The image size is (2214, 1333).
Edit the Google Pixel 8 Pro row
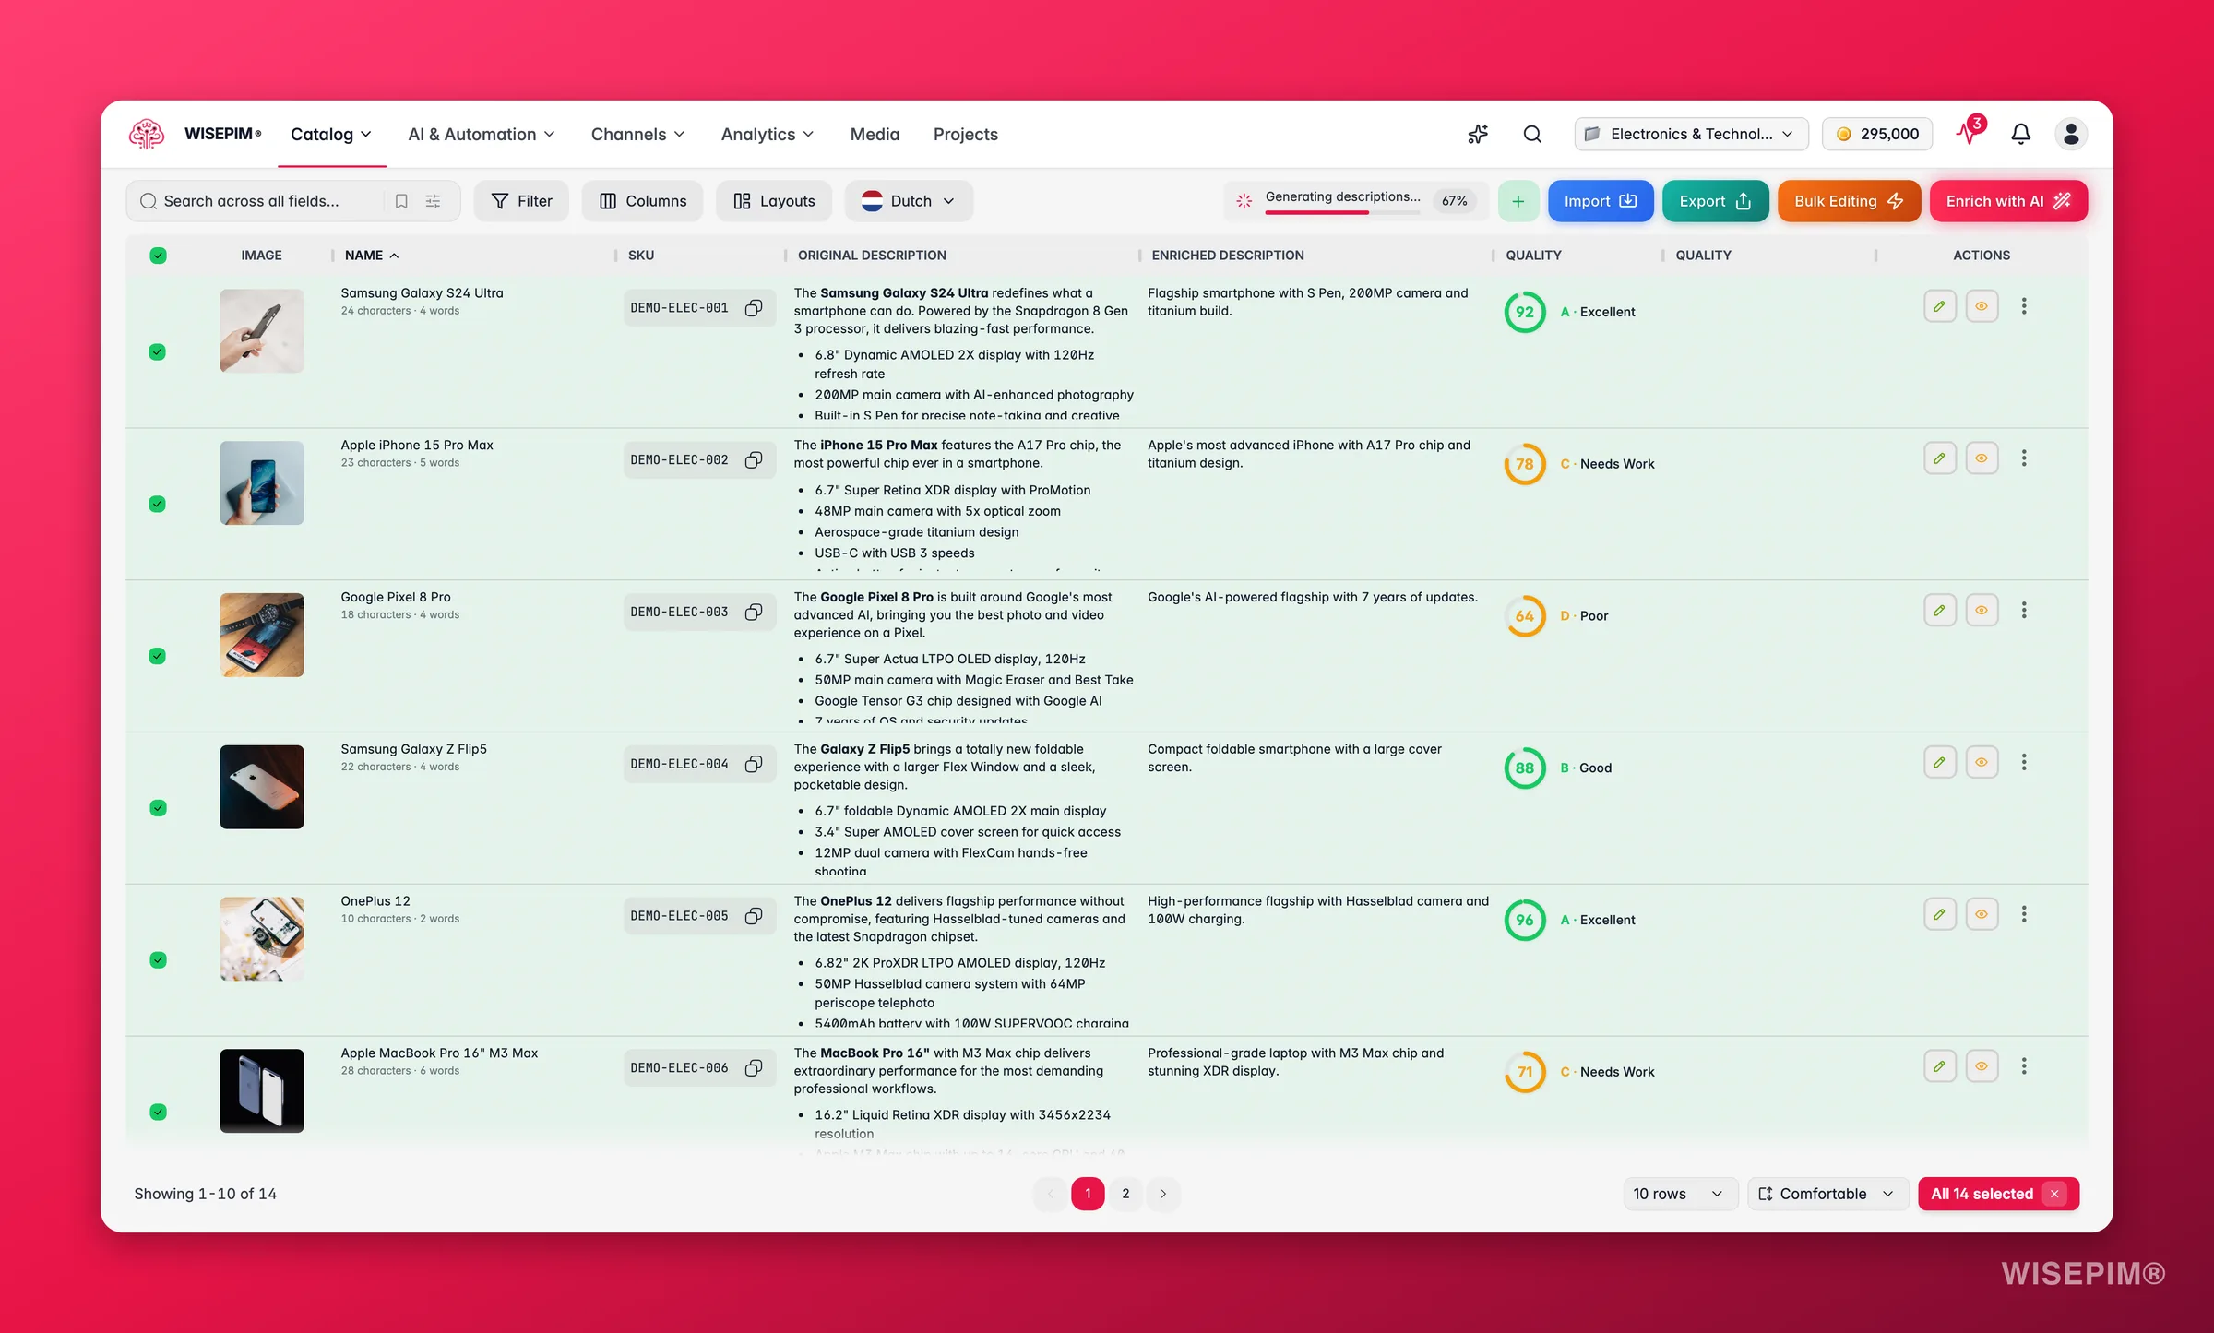(1940, 610)
